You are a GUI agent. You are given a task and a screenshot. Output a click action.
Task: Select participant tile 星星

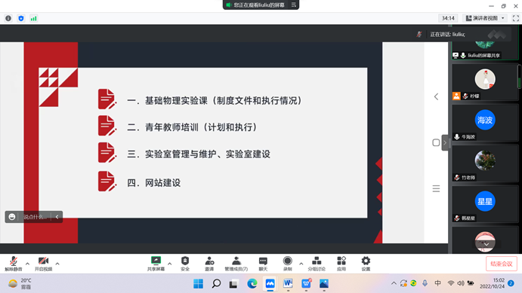pyautogui.click(x=485, y=204)
